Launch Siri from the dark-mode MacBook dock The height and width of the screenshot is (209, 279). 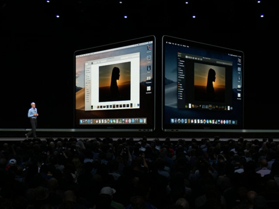[176, 121]
